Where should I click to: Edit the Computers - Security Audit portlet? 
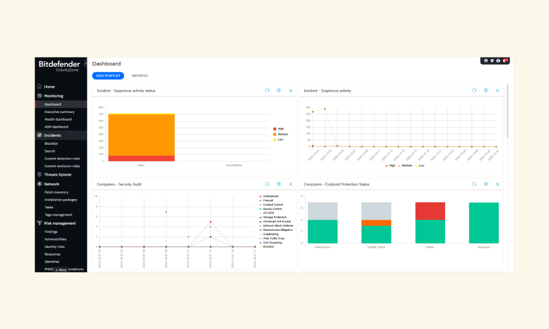coord(279,184)
